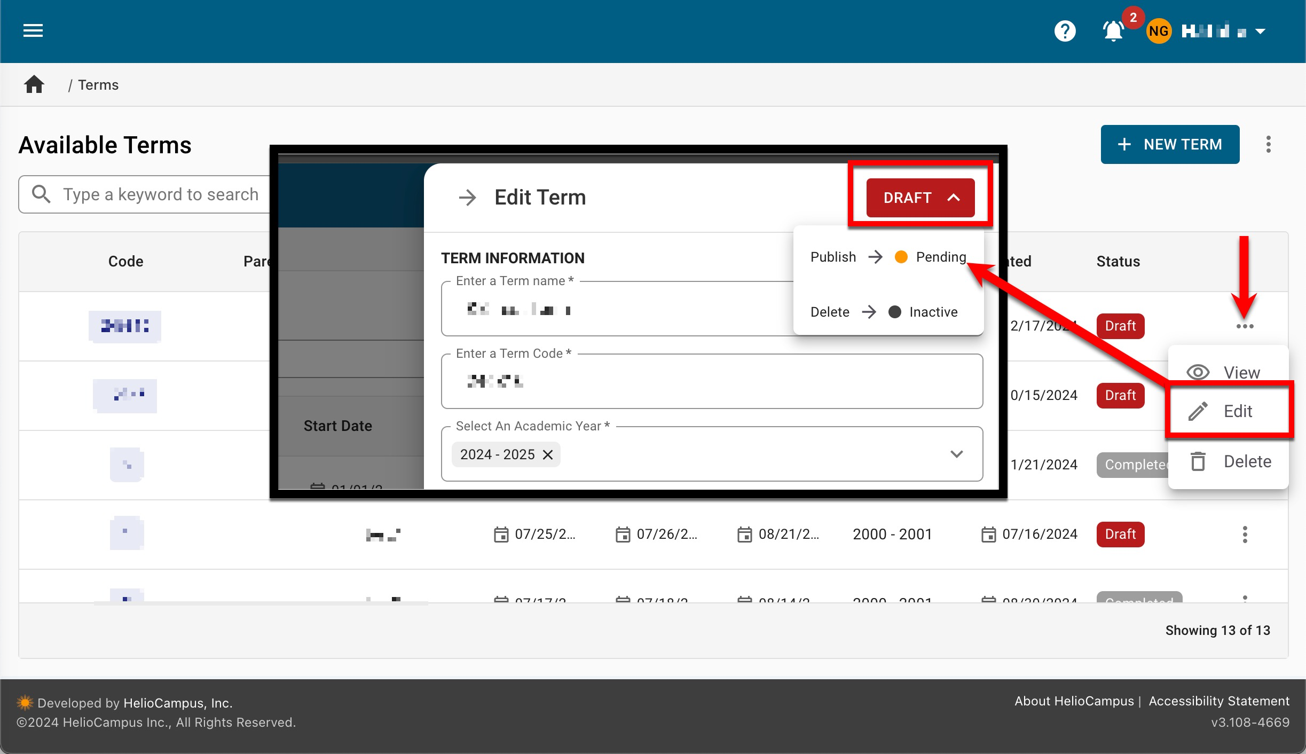
Task: Collapse the DRAFT status dropdown
Action: click(x=920, y=198)
